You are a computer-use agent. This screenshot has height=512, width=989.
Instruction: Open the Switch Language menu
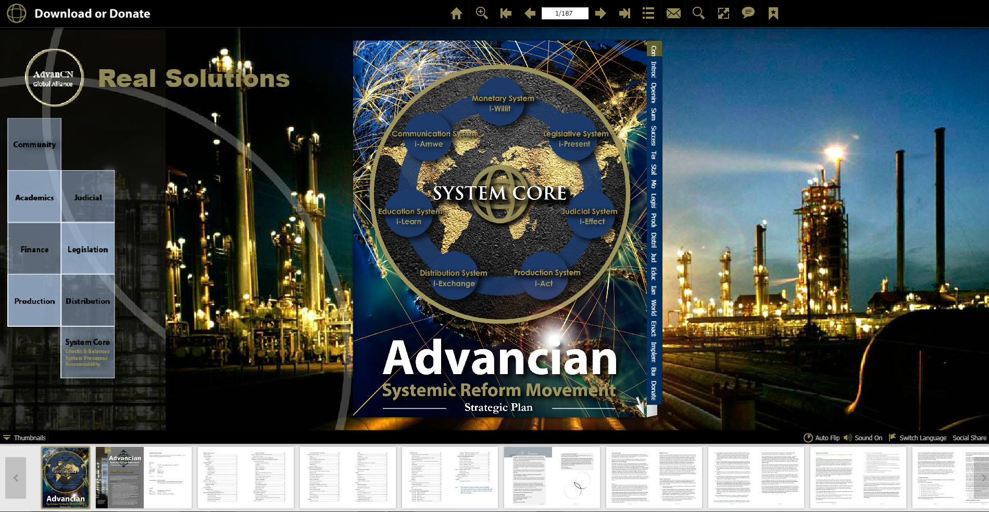tap(918, 438)
